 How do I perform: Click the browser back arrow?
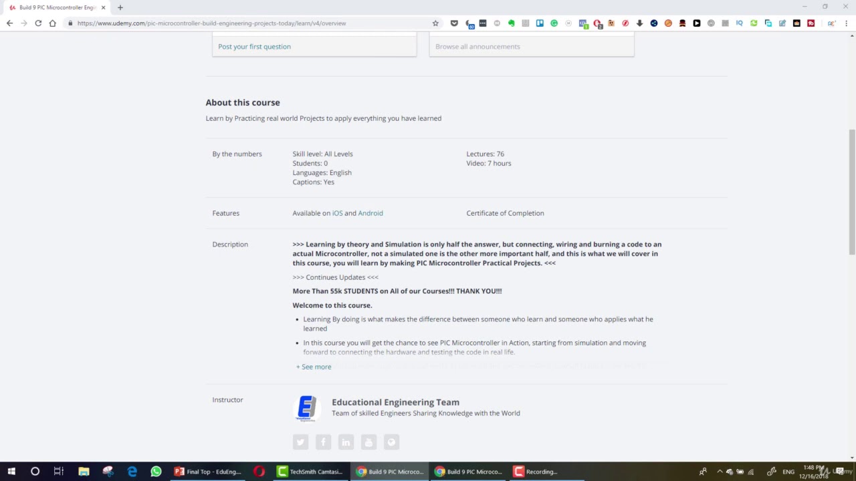pos(9,23)
